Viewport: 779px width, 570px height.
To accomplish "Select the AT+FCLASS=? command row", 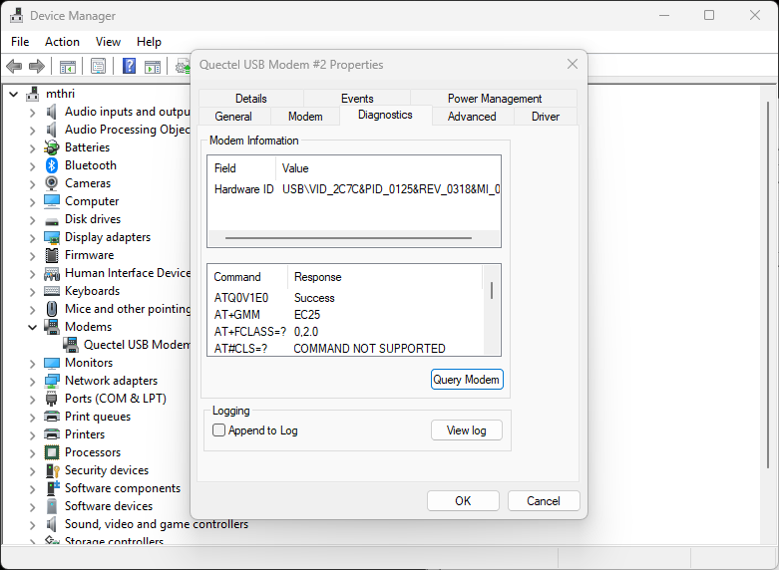I will pos(345,332).
